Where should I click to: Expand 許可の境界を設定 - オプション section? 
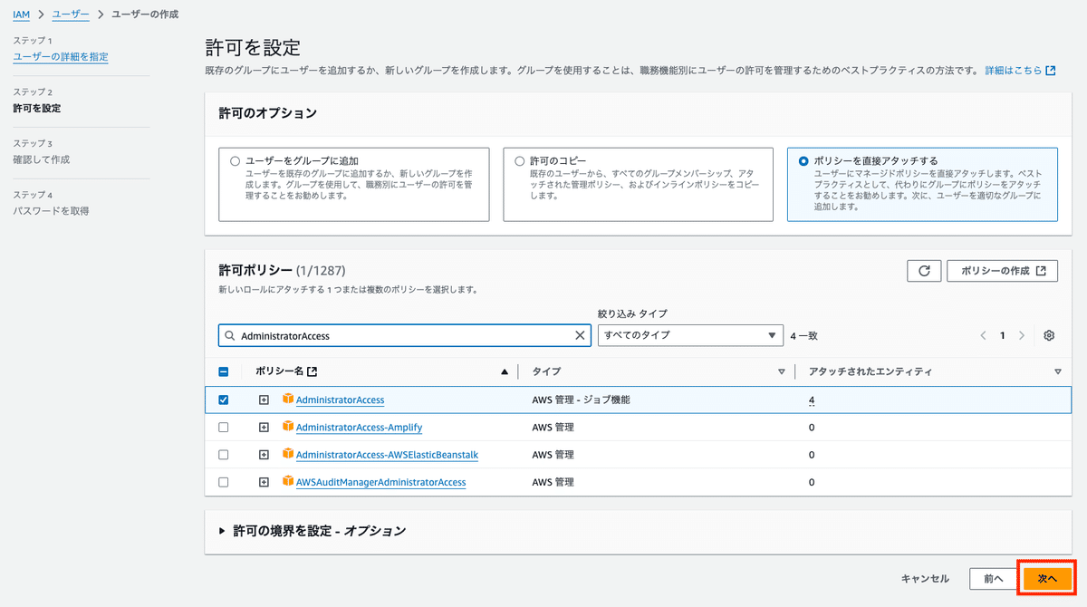[x=313, y=531]
